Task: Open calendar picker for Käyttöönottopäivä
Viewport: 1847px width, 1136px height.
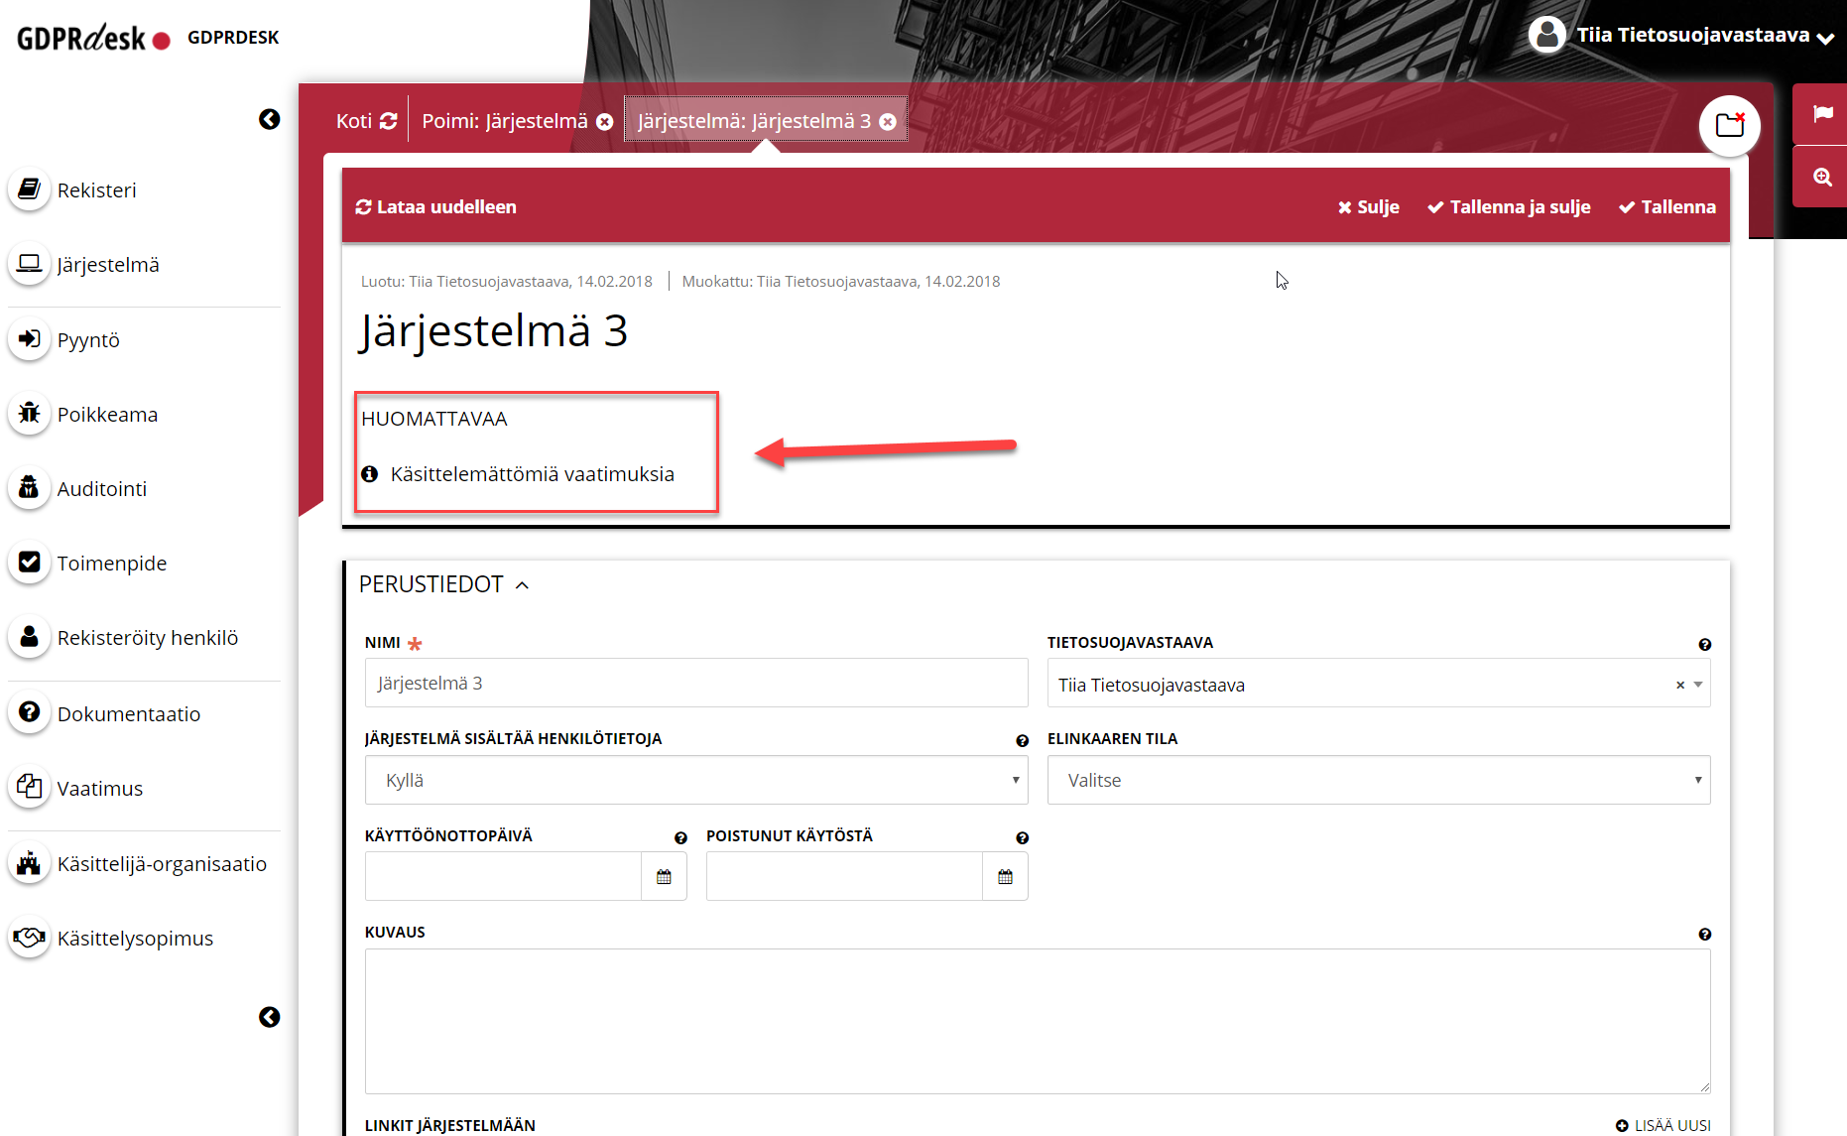Action: tap(664, 877)
